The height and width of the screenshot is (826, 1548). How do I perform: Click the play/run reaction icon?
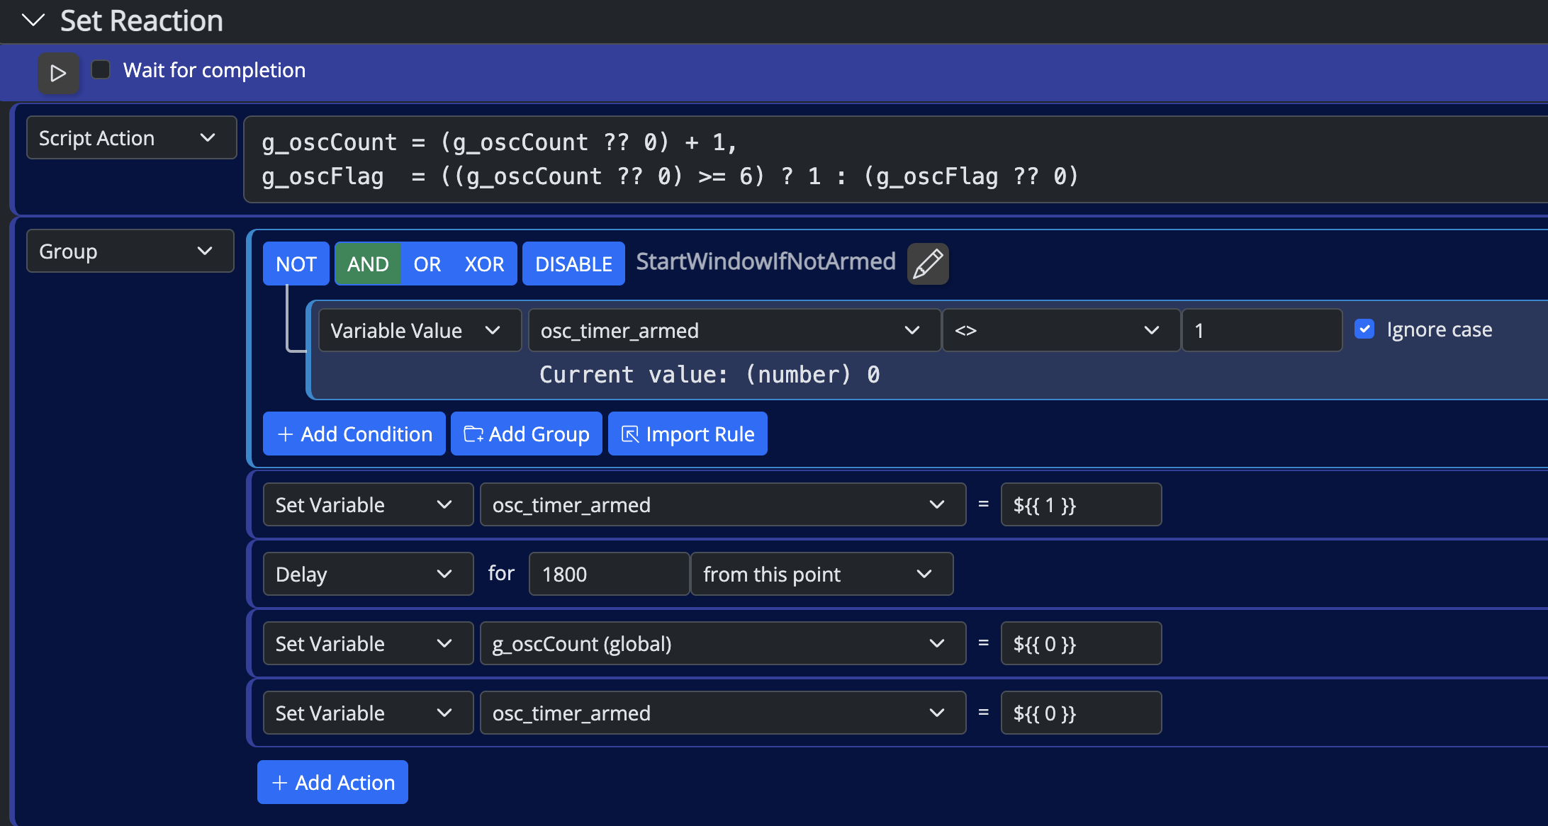[58, 73]
